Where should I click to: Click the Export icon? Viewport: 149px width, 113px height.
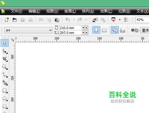click(103, 20)
